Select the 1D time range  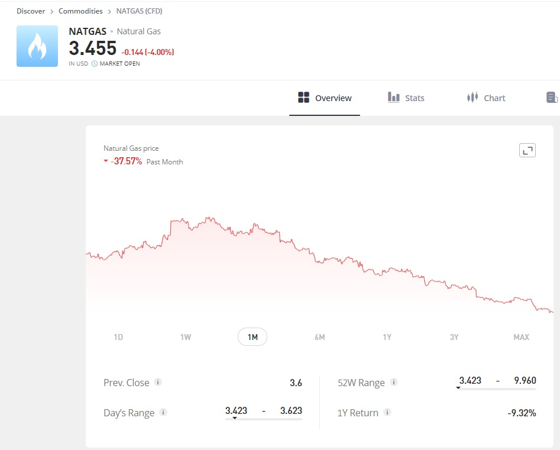pyautogui.click(x=118, y=337)
